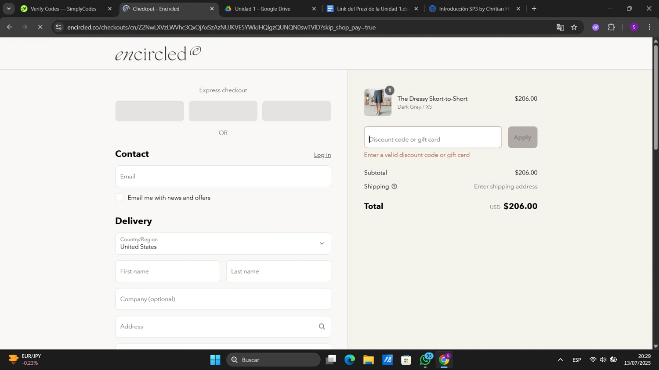Switch to Link del Prezi de la Unidad tab
The width and height of the screenshot is (659, 370).
(x=373, y=9)
